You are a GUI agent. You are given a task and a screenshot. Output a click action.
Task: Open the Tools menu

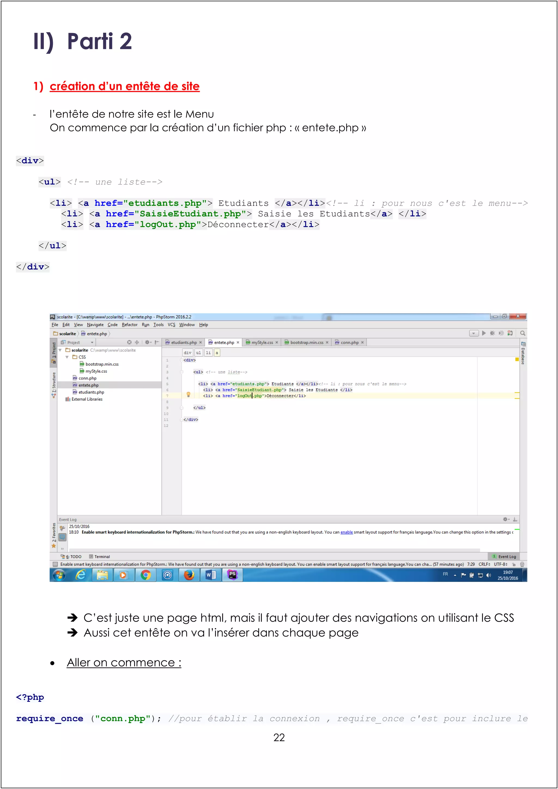point(158,325)
